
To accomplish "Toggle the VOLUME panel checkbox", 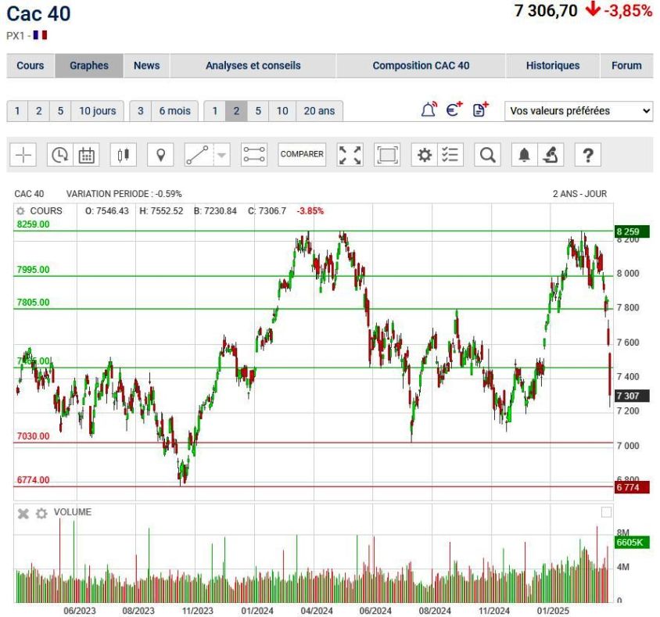I will click(x=606, y=512).
